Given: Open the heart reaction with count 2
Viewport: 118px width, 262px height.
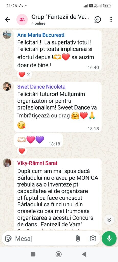Looking at the screenshot, I should (24, 74).
